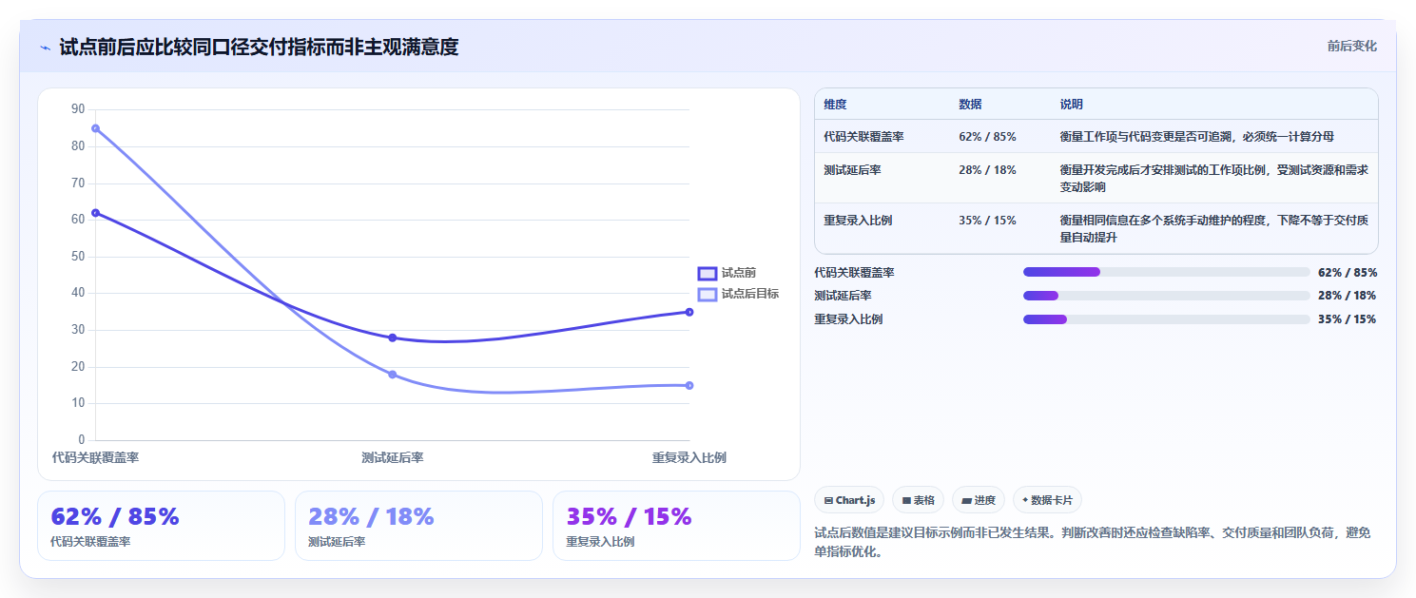
Task: Click the card title 试点前后应比较同口径交付指标
Action: [259, 47]
